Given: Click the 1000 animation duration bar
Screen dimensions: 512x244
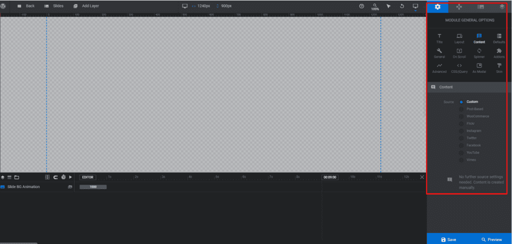Looking at the screenshot, I should [93, 187].
